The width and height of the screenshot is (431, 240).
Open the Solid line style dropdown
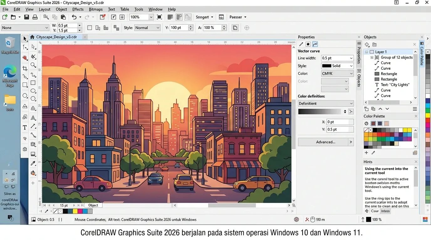pos(337,66)
